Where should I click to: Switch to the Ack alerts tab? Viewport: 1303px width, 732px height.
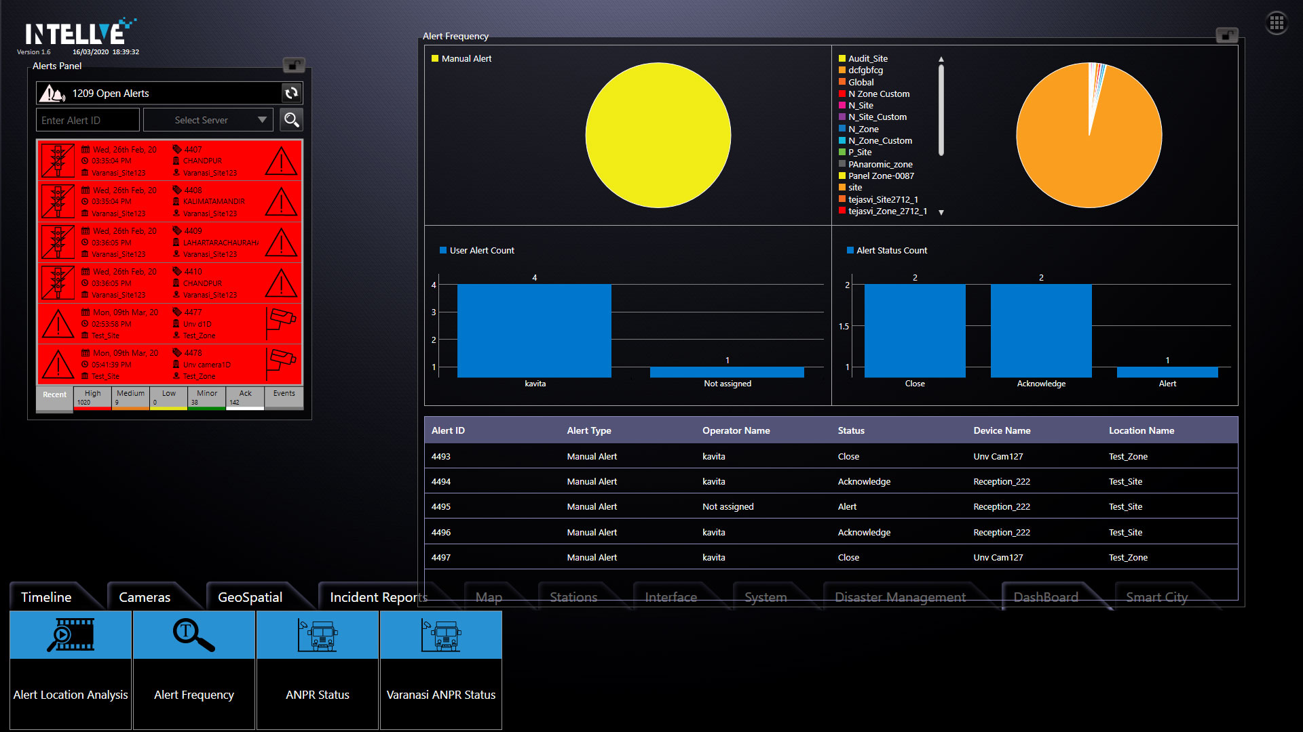coord(245,398)
